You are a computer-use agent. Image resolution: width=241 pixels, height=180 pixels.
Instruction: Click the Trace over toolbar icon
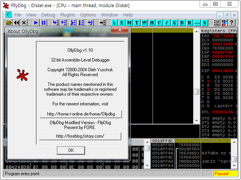81,23
